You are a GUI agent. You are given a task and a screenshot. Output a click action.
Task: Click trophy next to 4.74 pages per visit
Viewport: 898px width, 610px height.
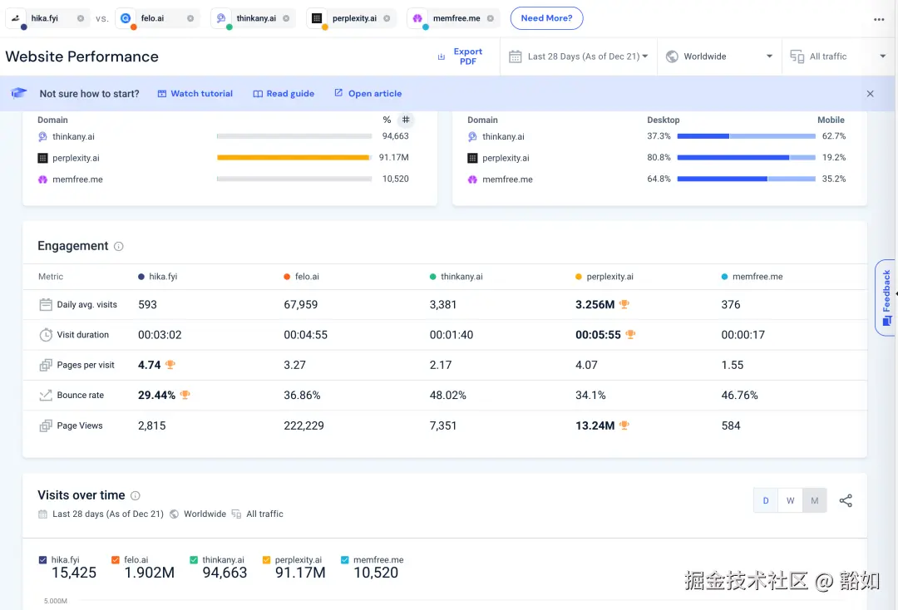170,365
